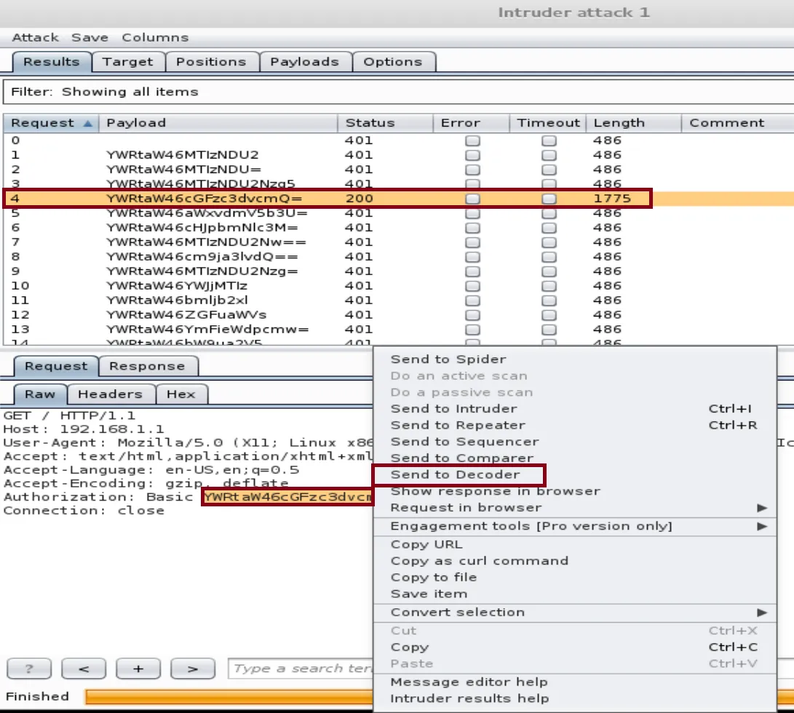The height and width of the screenshot is (713, 794).
Task: Click the filter bar showing all items
Action: 398,92
